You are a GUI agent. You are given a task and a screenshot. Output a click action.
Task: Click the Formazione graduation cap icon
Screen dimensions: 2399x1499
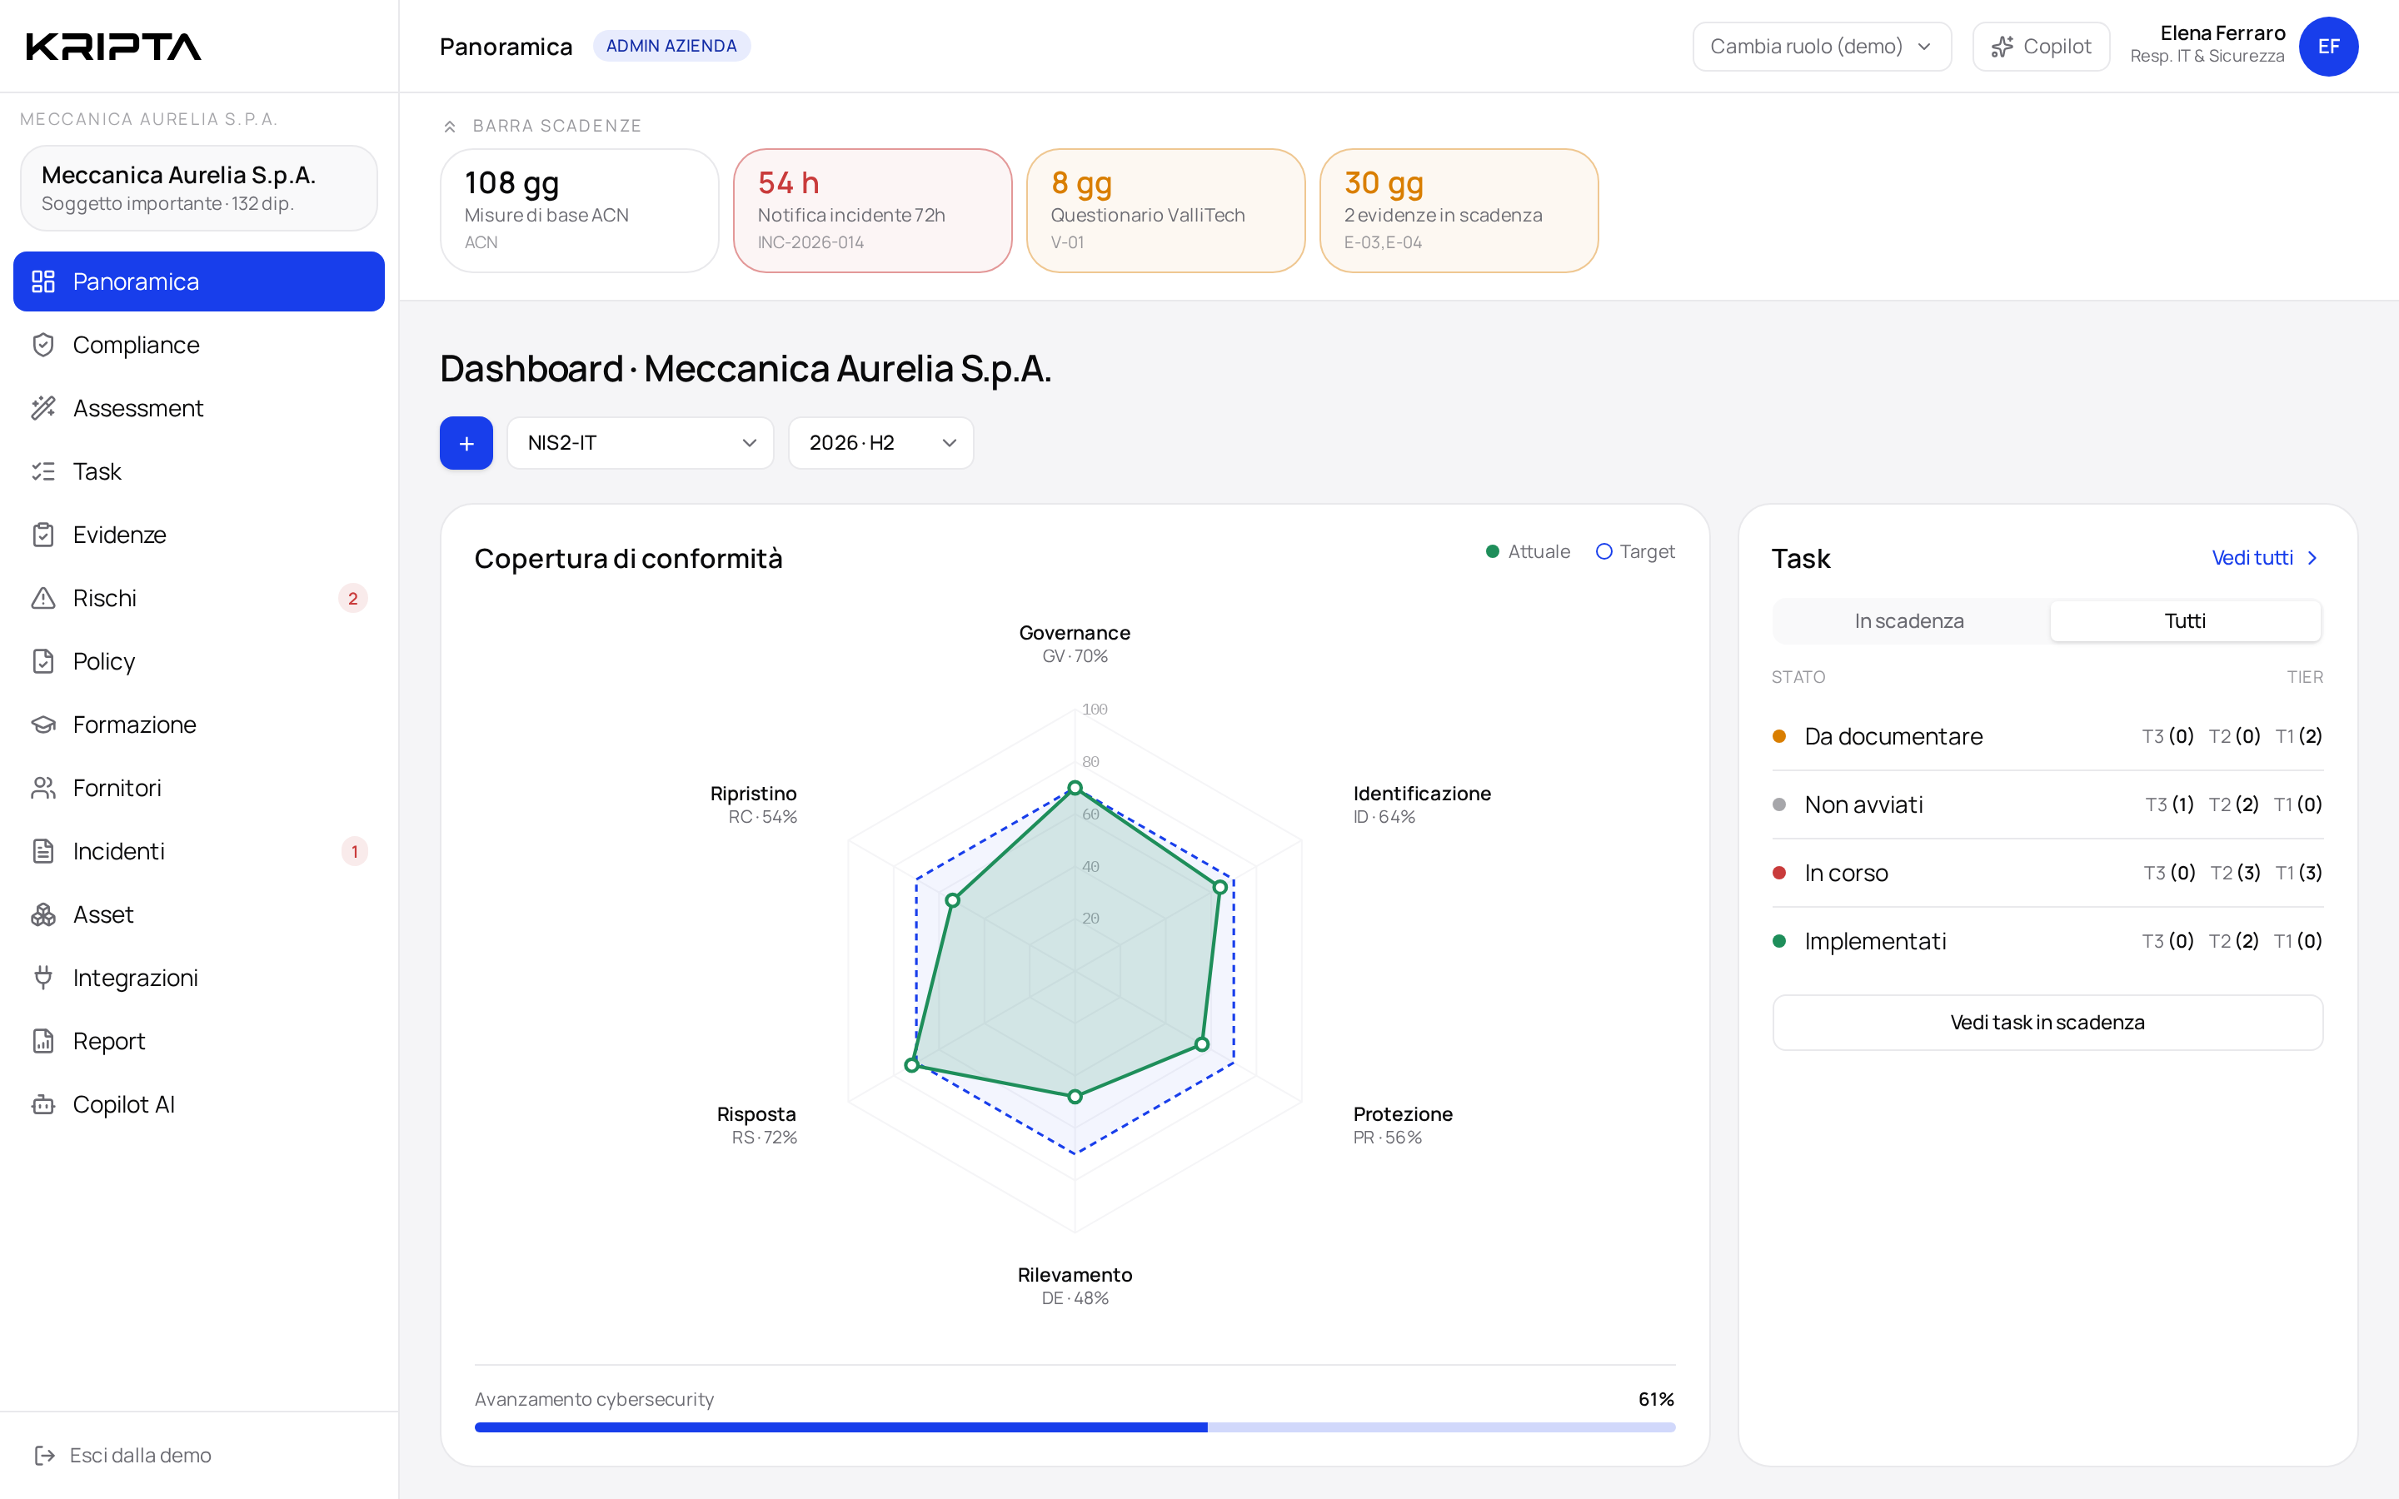pyautogui.click(x=42, y=725)
